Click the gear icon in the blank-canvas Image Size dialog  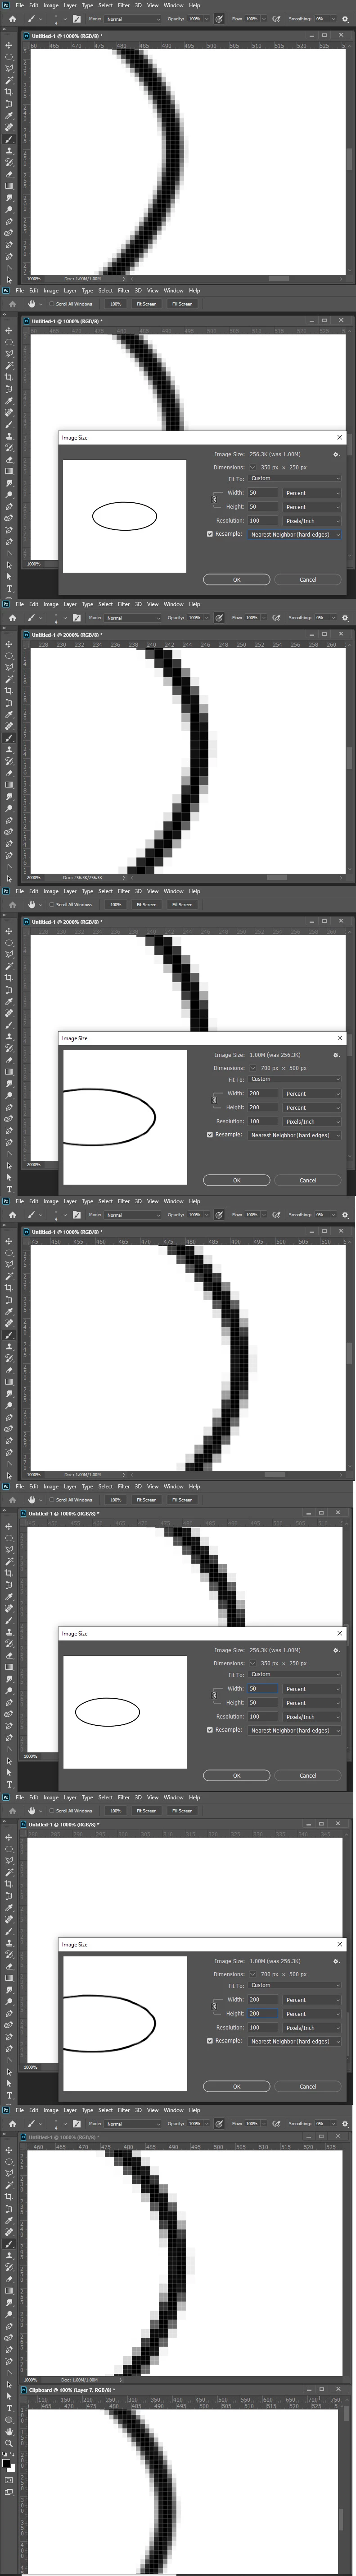(x=336, y=1960)
